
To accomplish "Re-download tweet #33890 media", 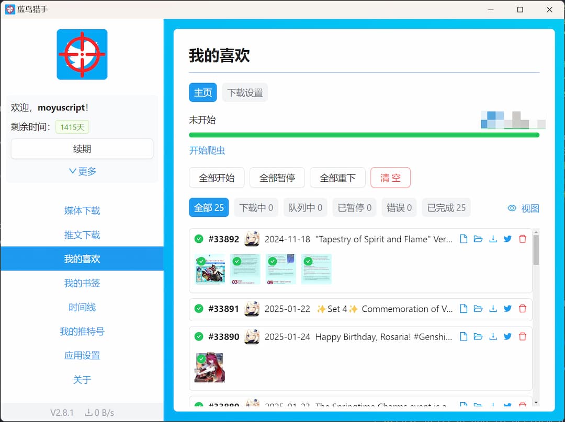I will click(x=493, y=337).
